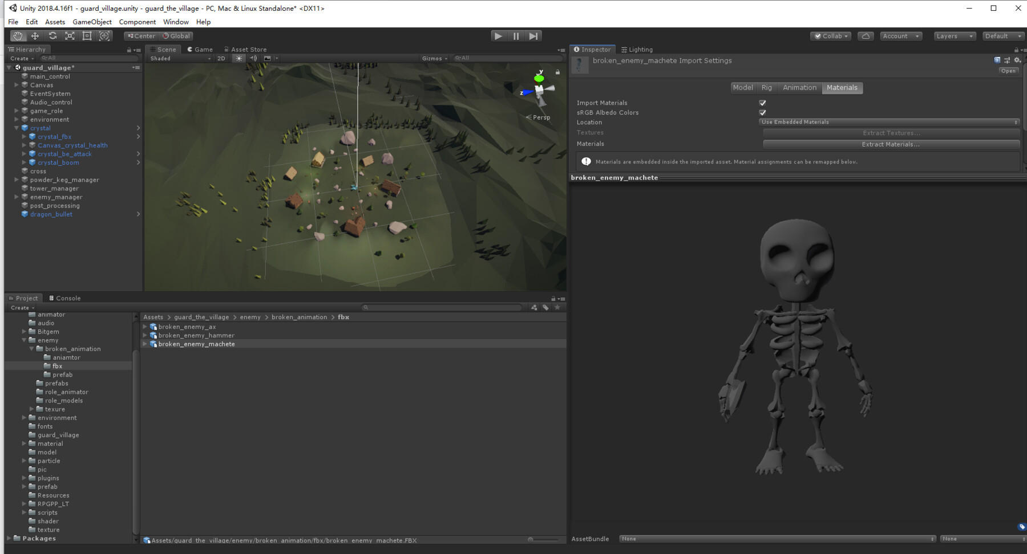Open Hierarchy Create menu button
Screen dimensions: 1027x554
[22, 58]
